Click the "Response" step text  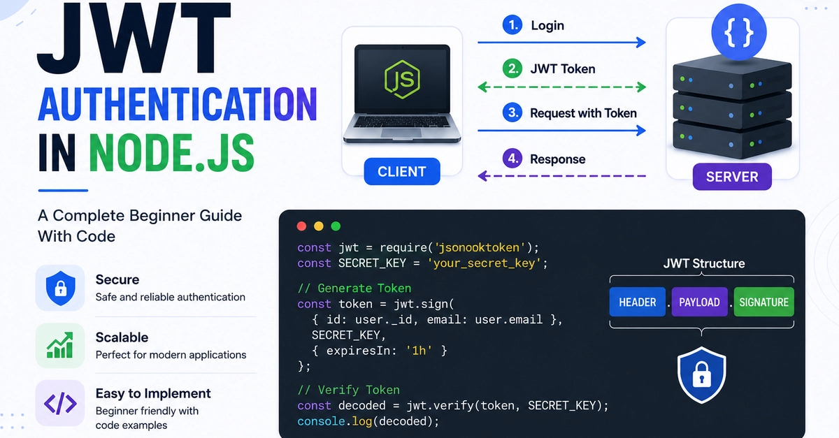point(558,159)
